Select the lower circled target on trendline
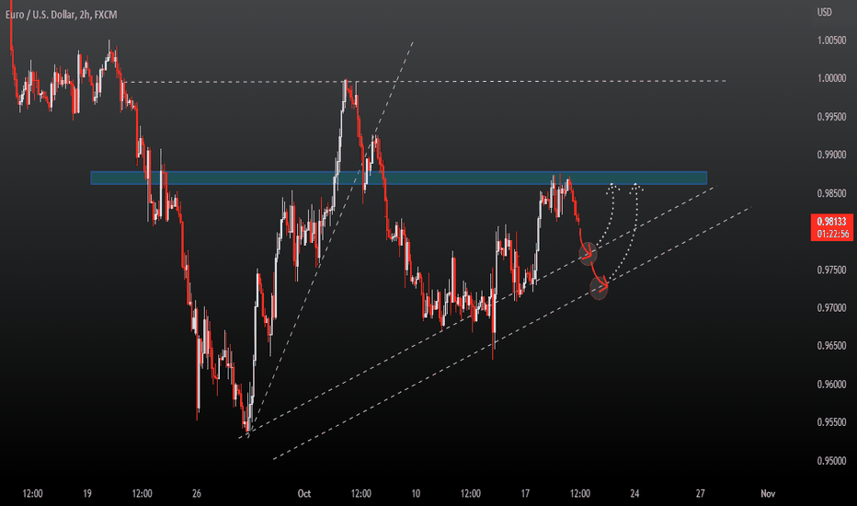The width and height of the screenshot is (857, 506). click(599, 288)
